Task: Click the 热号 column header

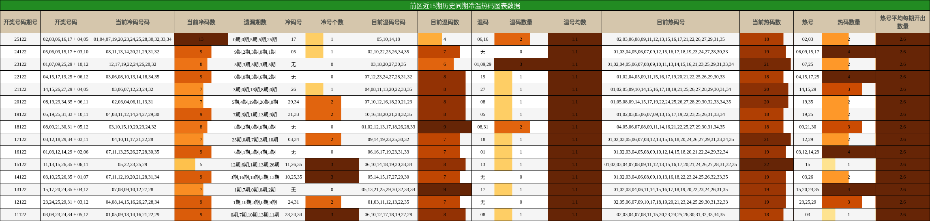Action: tap(808, 22)
